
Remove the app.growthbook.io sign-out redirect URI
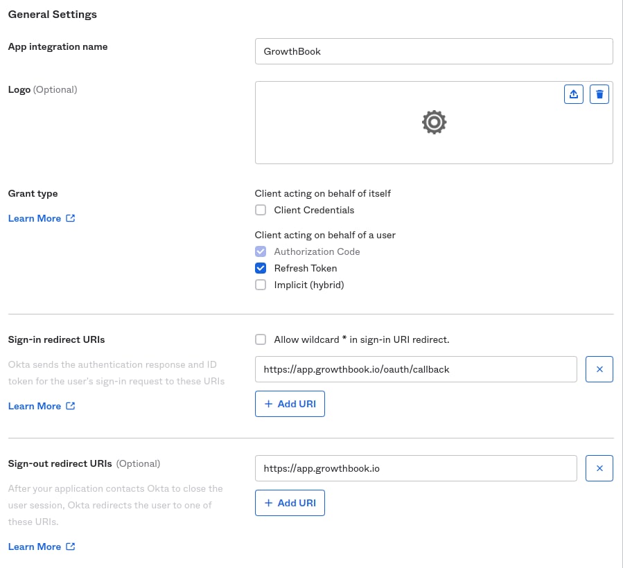pyautogui.click(x=599, y=468)
